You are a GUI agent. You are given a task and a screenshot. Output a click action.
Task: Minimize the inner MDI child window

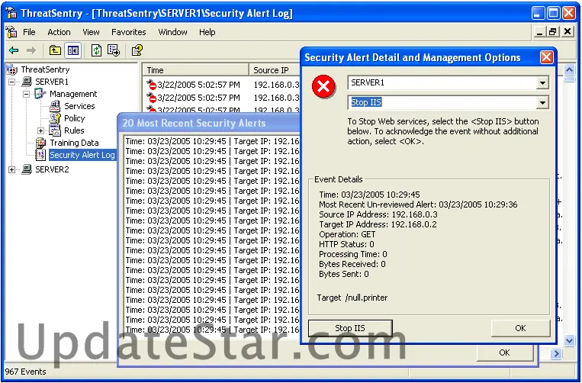[x=540, y=32]
